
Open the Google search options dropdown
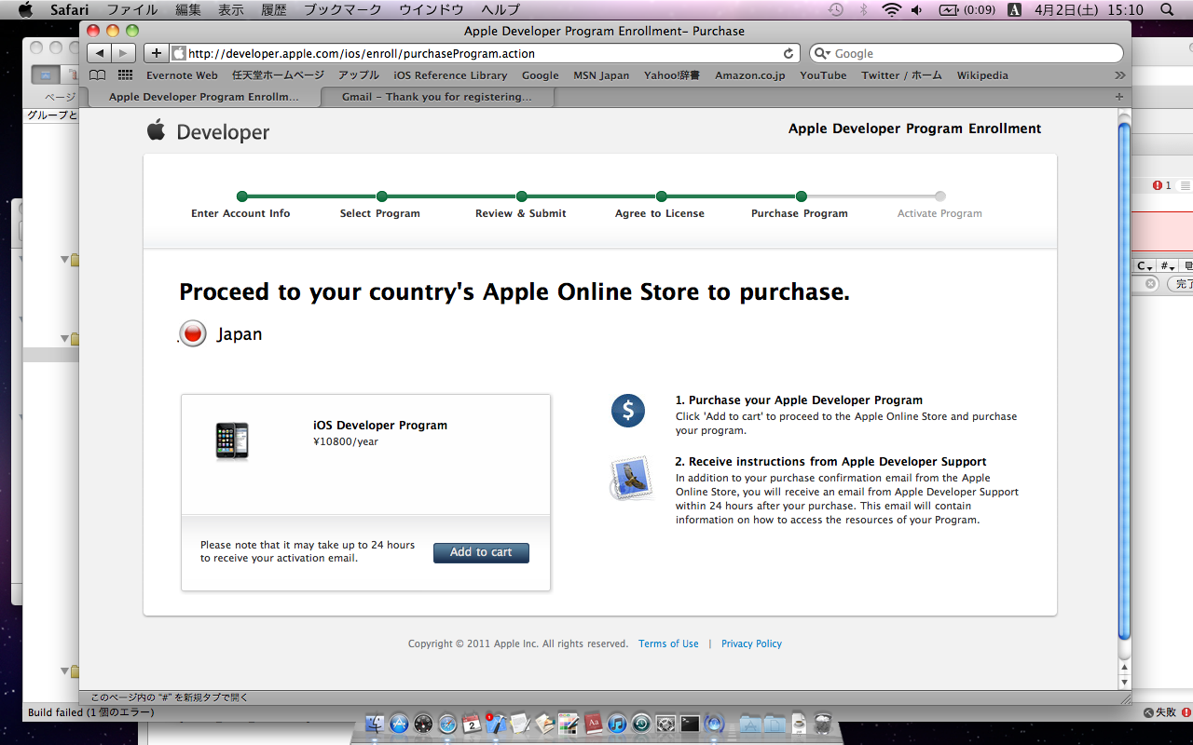823,54
